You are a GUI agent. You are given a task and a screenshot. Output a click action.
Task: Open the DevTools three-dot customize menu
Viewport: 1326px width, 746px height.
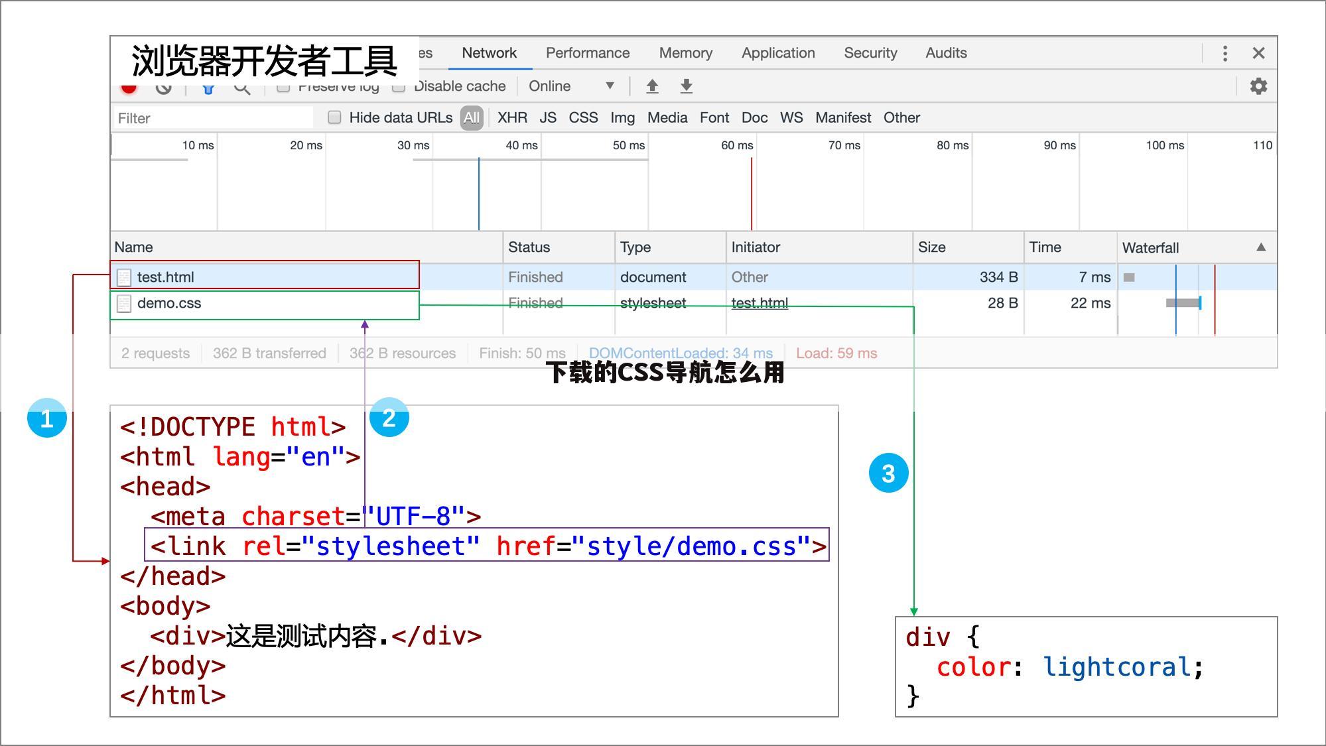(x=1225, y=53)
